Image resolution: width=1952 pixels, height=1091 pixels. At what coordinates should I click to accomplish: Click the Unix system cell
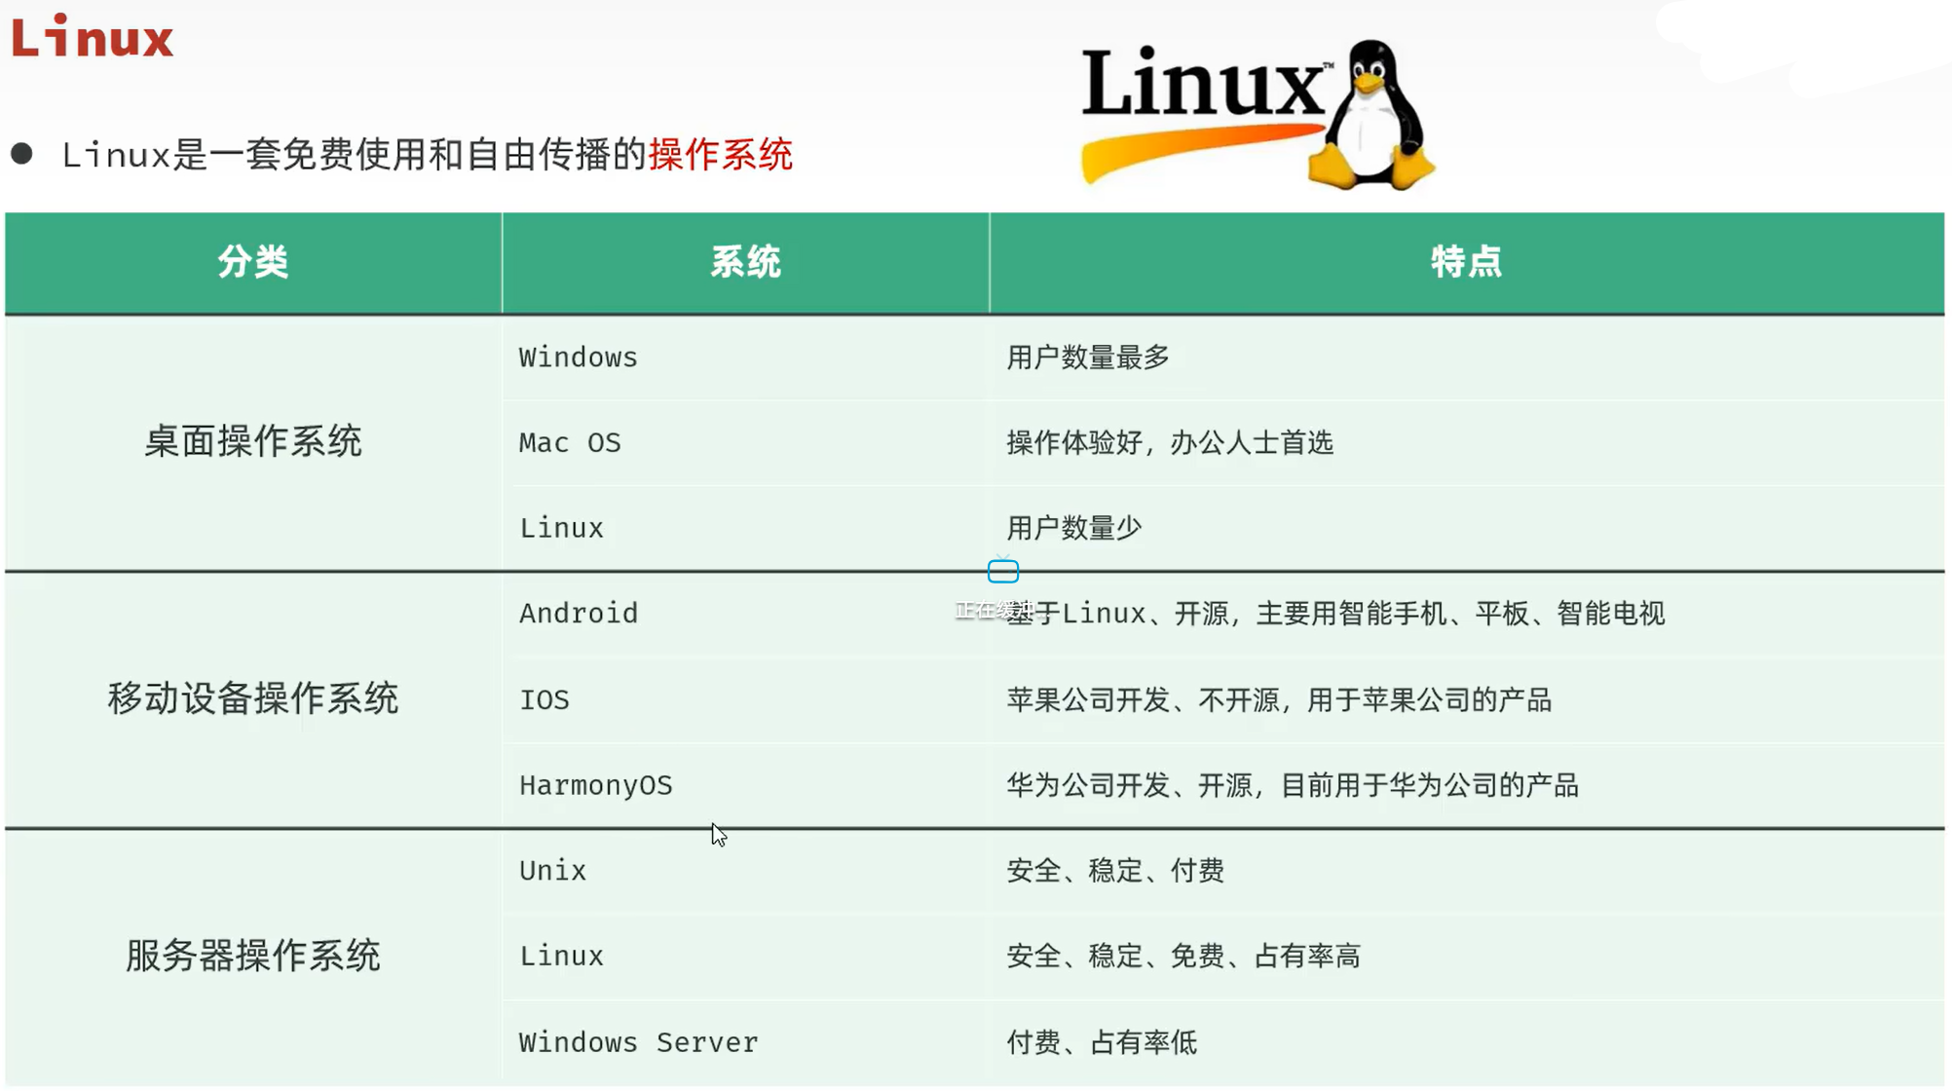(552, 871)
